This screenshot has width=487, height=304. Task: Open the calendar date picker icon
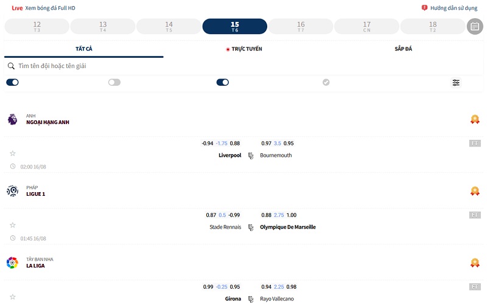pyautogui.click(x=475, y=26)
